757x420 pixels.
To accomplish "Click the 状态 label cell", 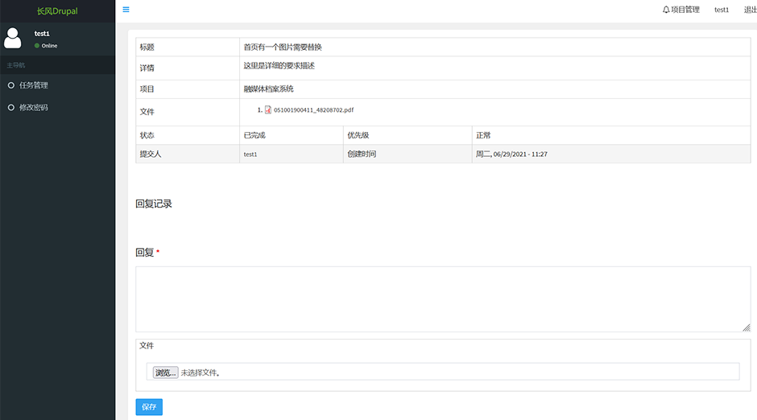I will [x=188, y=135].
